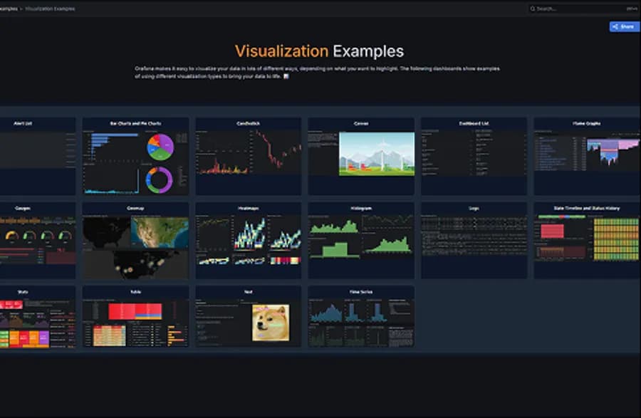Open the Candlestick dashboard thumbnail
Screen dimensions: 641x418
tap(249, 156)
